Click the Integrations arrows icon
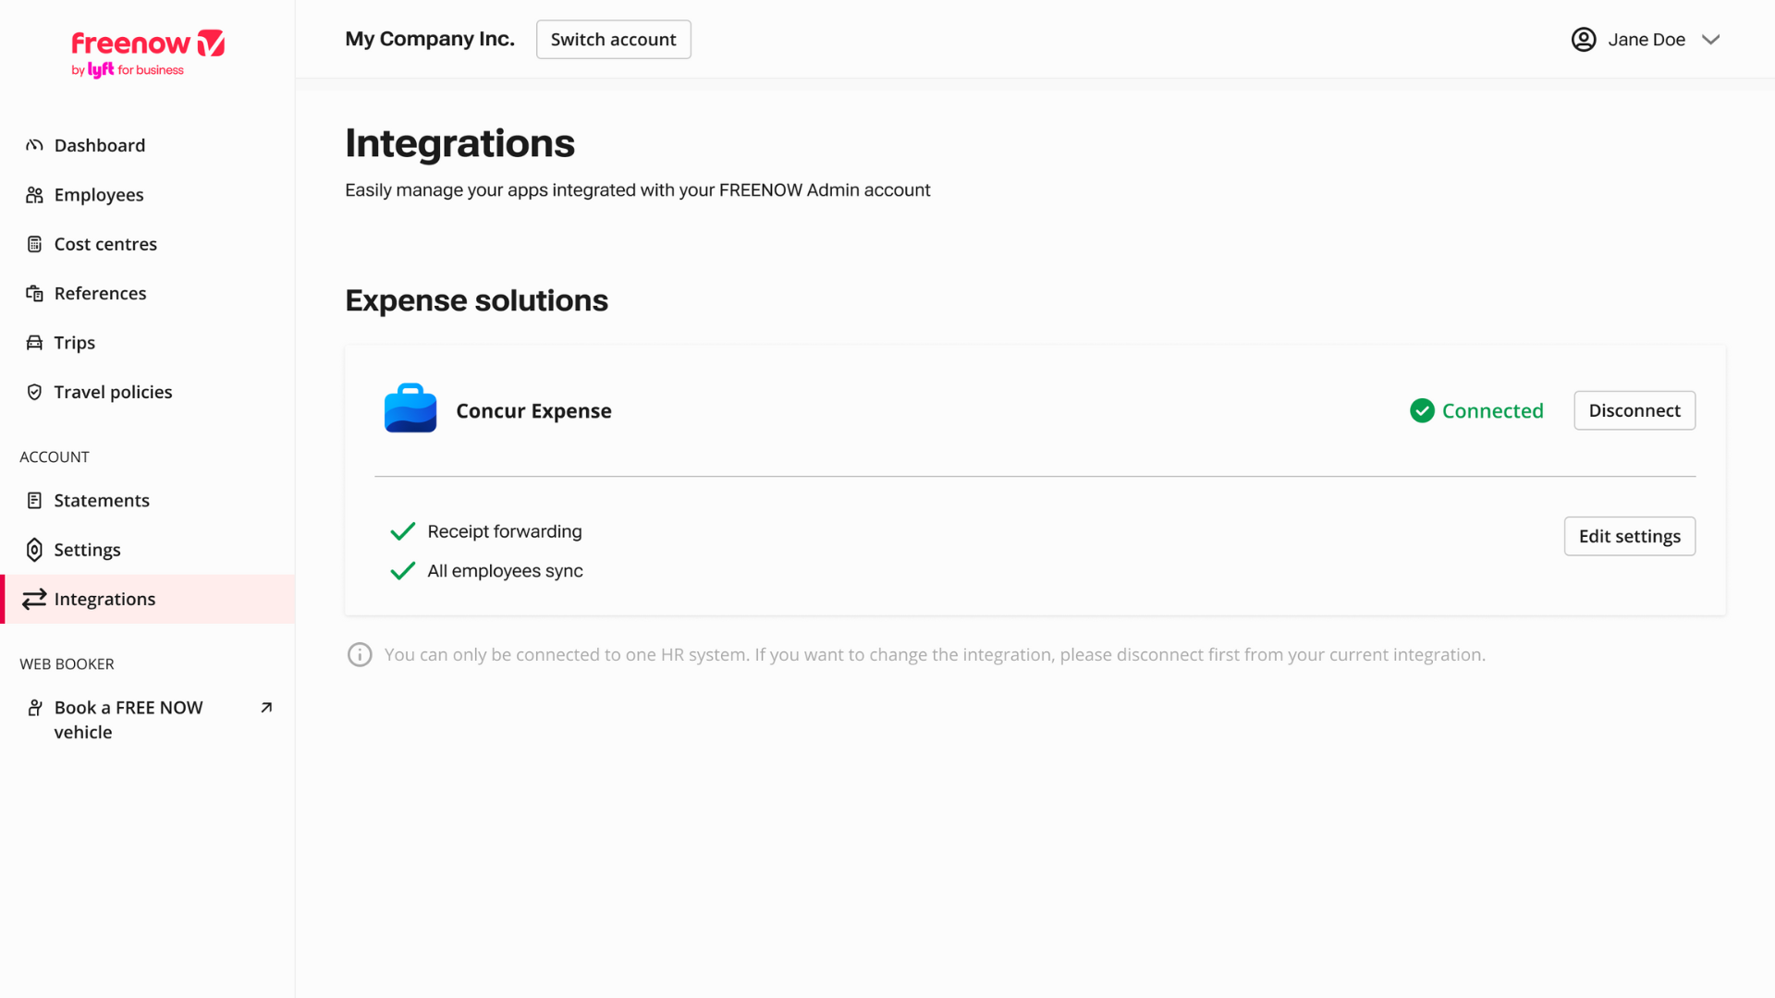 (34, 599)
